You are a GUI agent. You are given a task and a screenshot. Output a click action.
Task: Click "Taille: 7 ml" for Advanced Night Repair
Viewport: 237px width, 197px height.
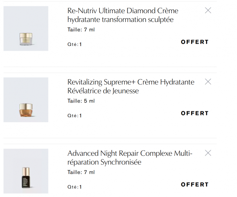81,172
